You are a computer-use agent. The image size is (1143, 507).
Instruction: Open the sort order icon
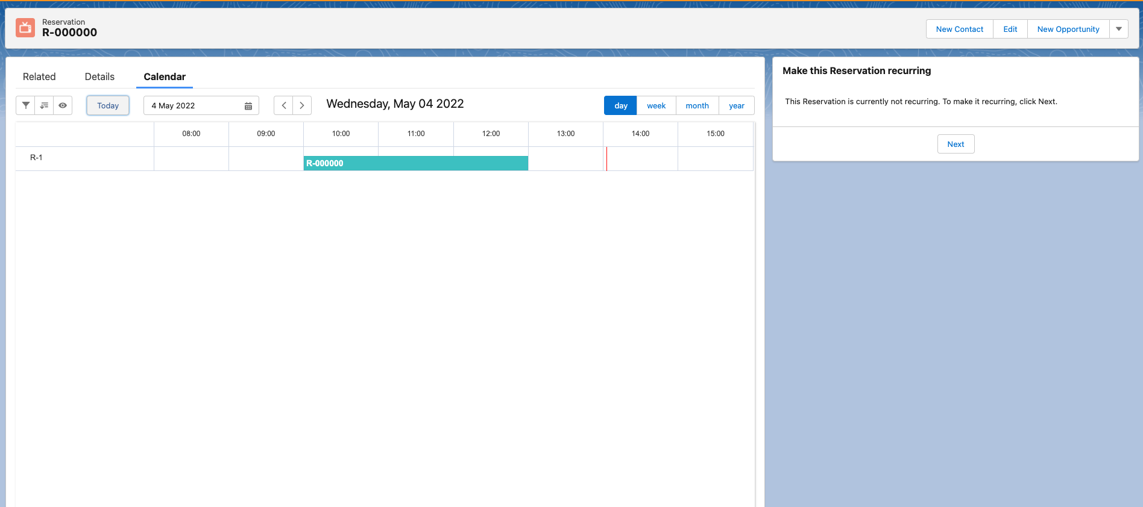[44, 105]
